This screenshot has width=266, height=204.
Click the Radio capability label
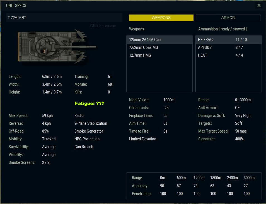(79, 116)
